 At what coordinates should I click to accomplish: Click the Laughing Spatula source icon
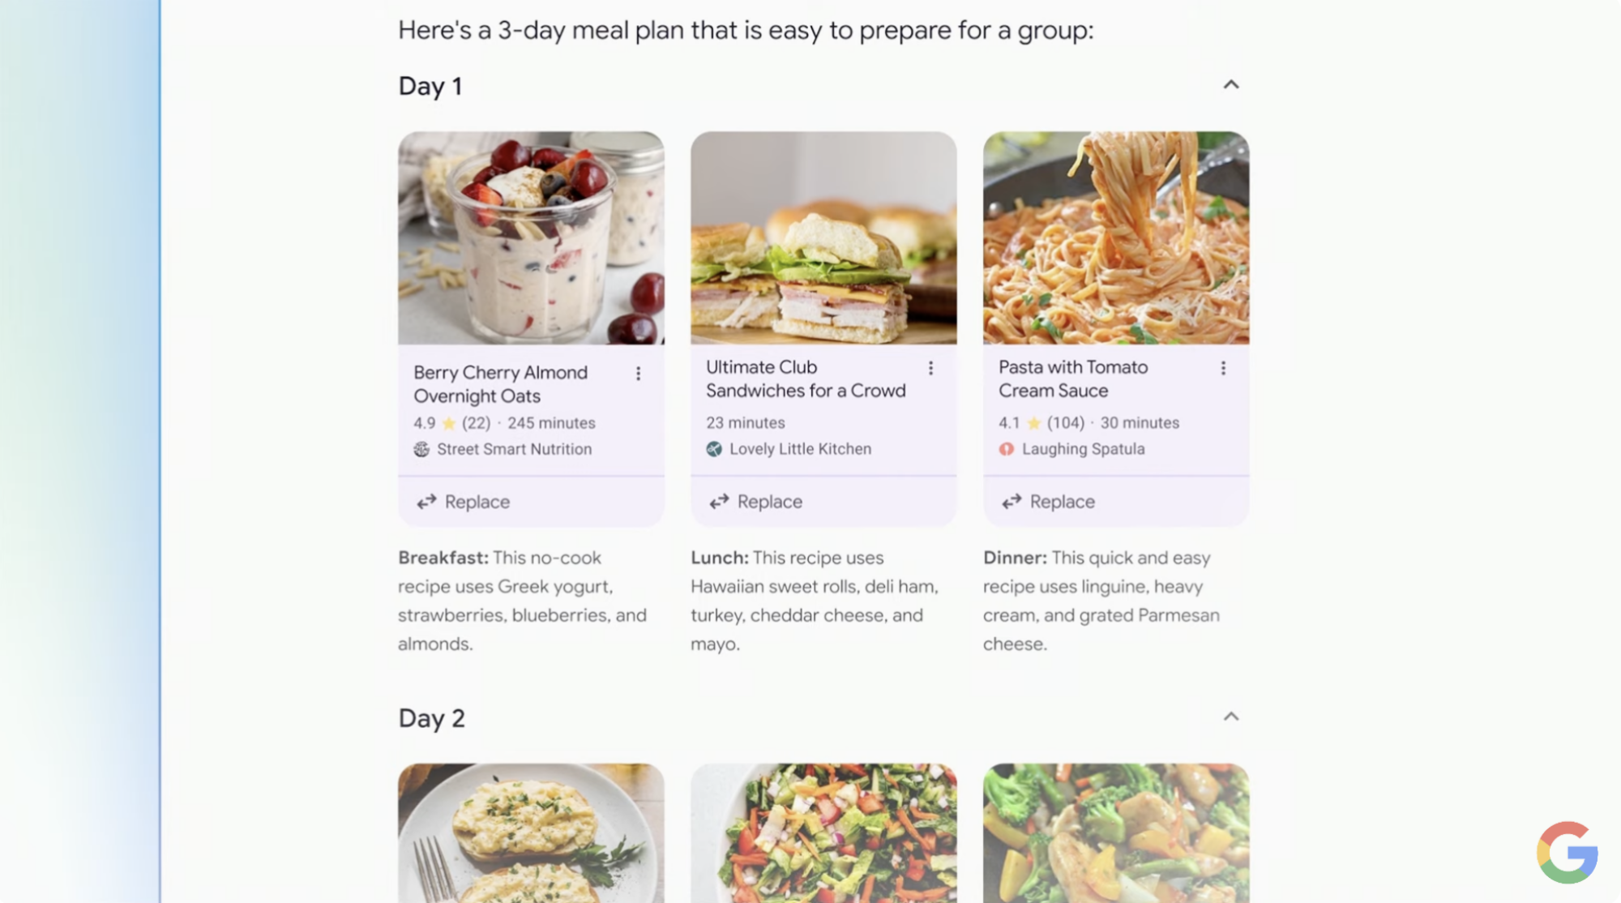click(x=1007, y=448)
